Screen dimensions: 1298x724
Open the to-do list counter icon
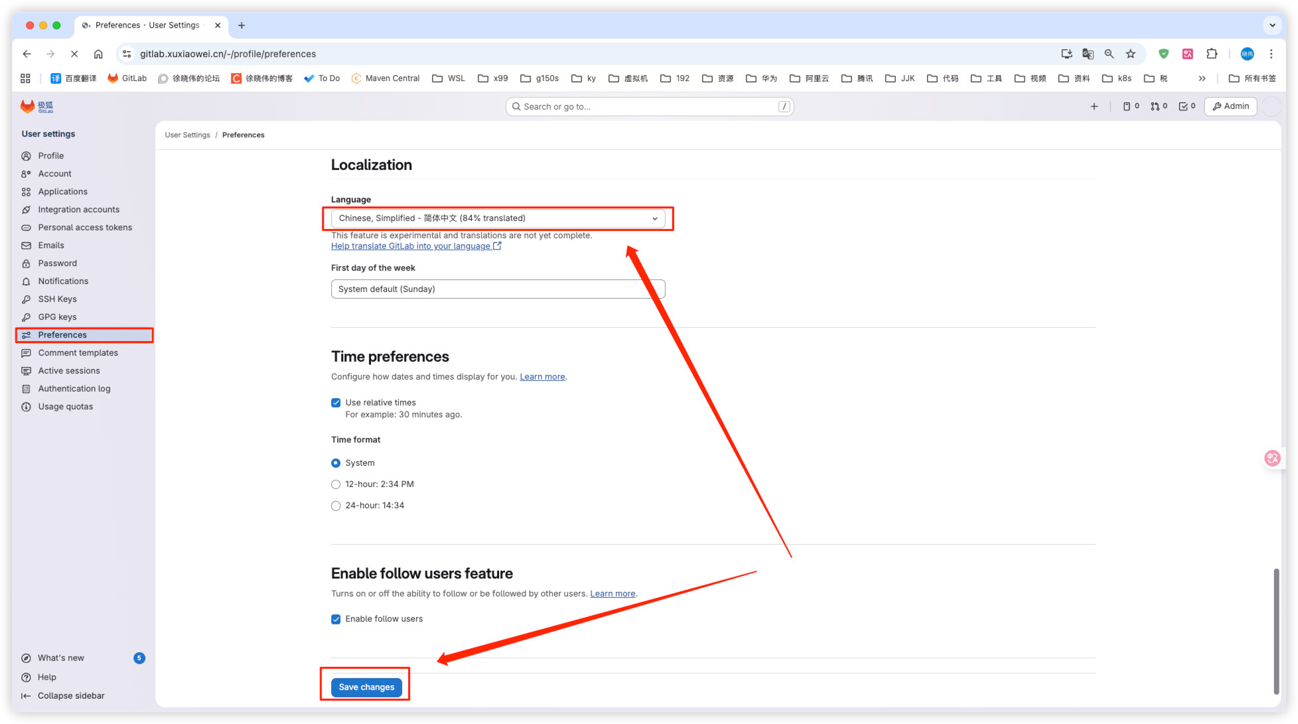1187,106
